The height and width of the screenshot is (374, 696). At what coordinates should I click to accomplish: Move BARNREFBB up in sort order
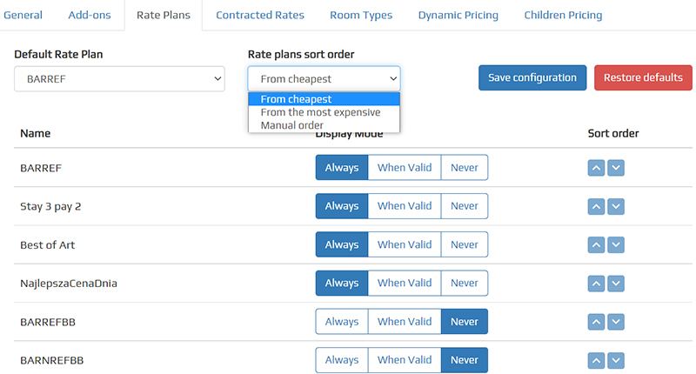(x=596, y=360)
